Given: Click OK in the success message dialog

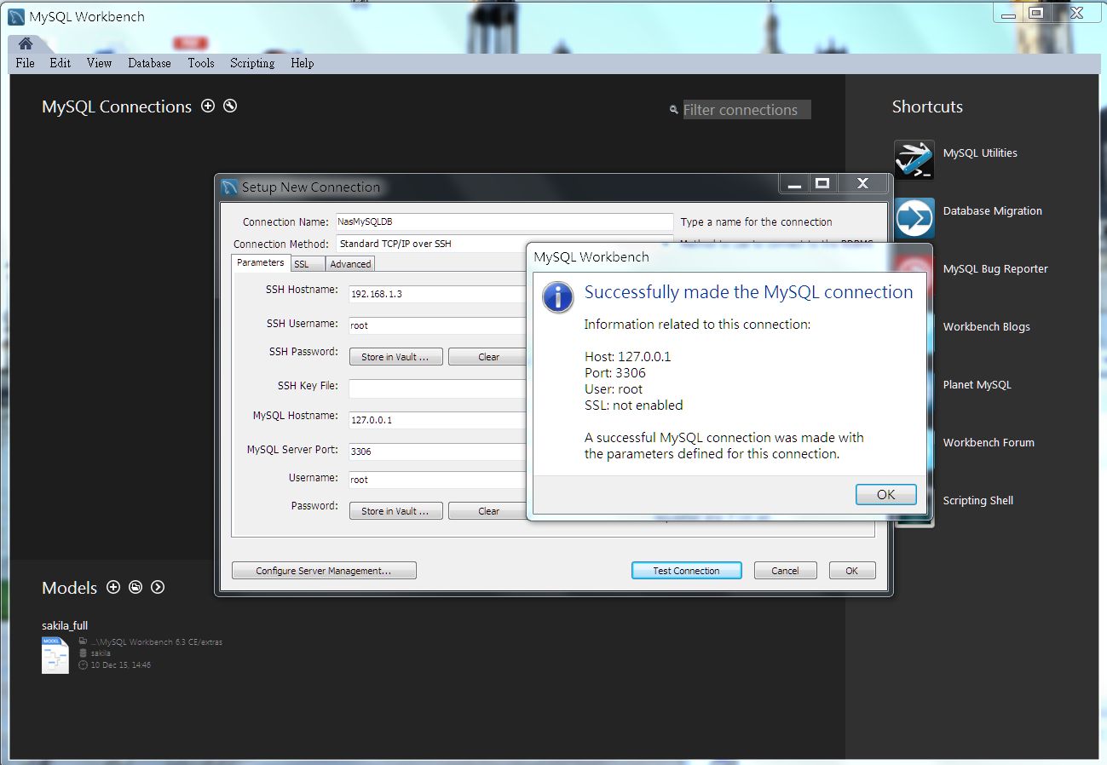Looking at the screenshot, I should tap(886, 495).
